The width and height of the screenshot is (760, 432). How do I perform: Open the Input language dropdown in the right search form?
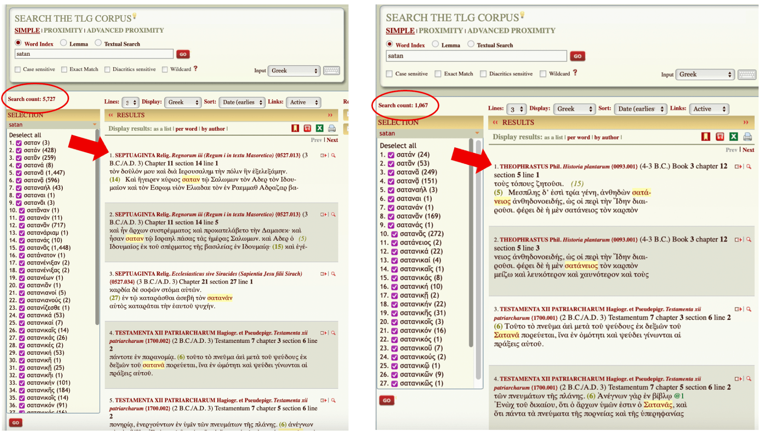tap(705, 74)
